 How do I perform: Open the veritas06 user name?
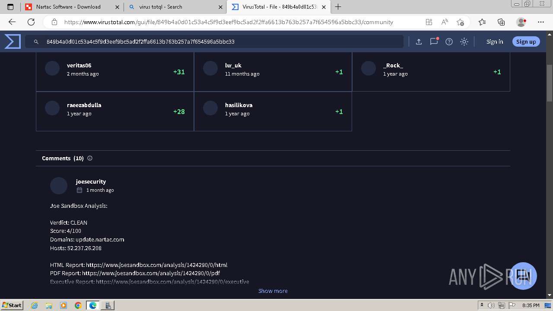[x=79, y=65]
